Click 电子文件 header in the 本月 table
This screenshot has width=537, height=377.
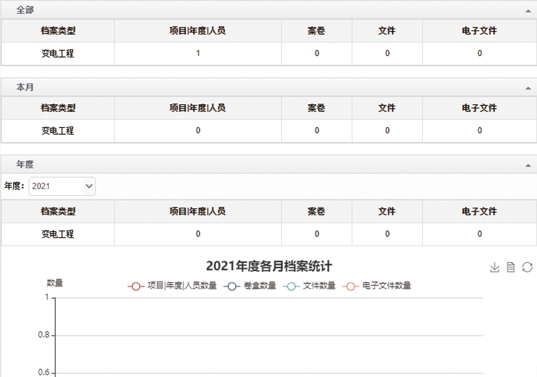479,108
